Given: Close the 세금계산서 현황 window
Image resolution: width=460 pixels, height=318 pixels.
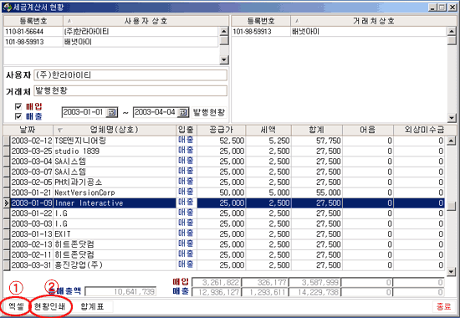Looking at the screenshot, I should pos(452,8).
